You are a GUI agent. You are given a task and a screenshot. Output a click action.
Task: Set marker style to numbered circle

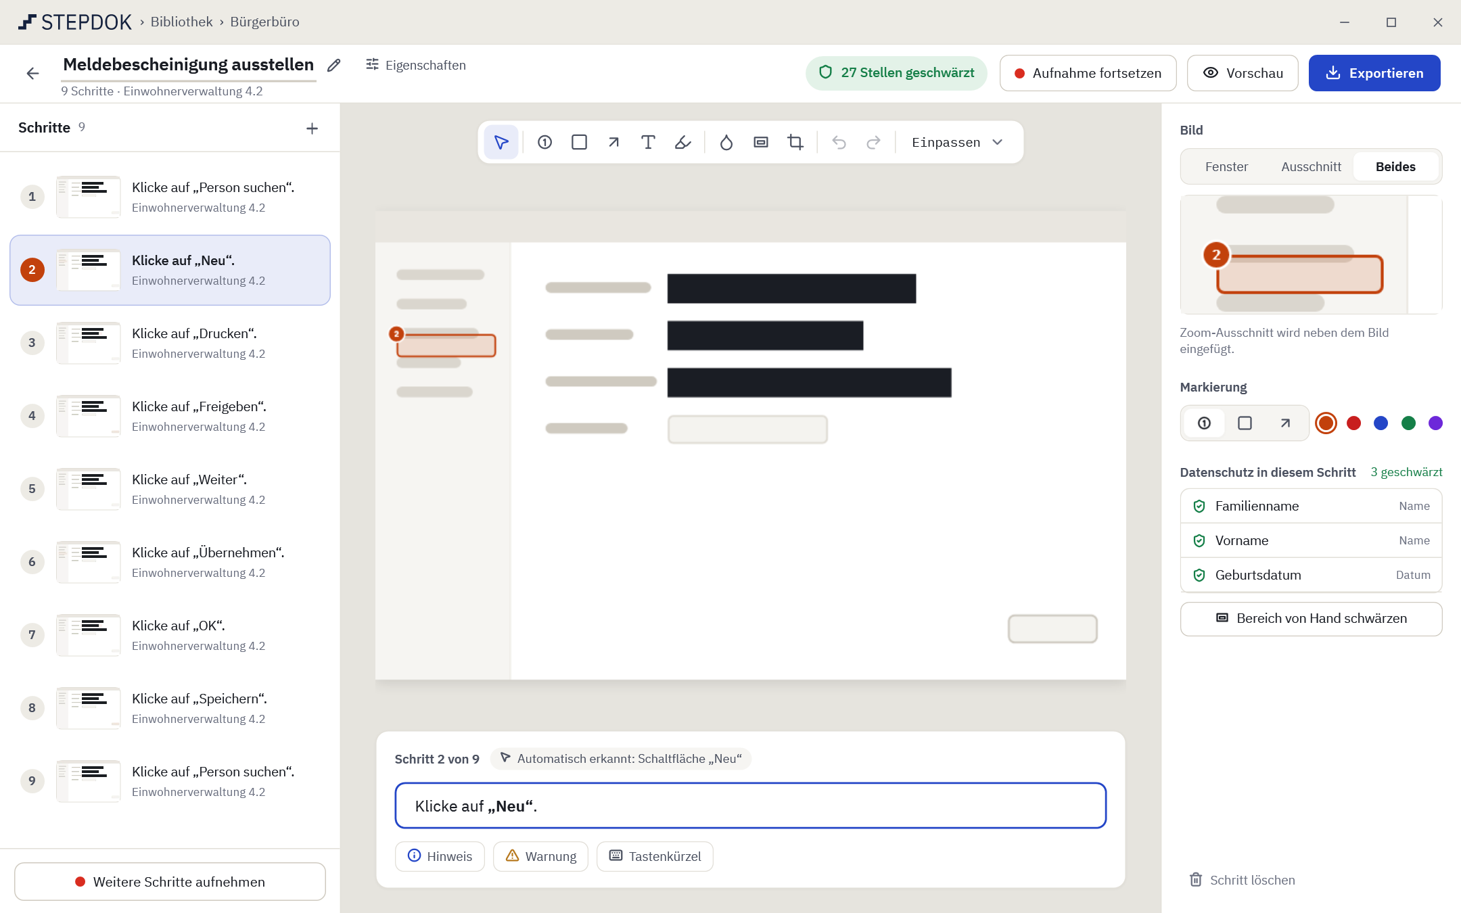click(x=1204, y=423)
